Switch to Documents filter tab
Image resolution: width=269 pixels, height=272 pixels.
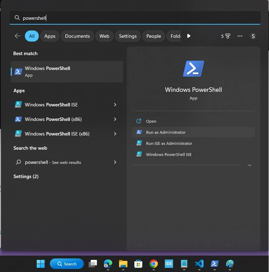[x=78, y=36]
